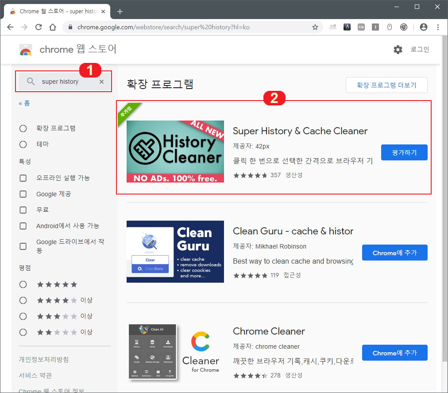
Task: Close the Chrome 웹 스토어 tab
Action: pyautogui.click(x=104, y=12)
